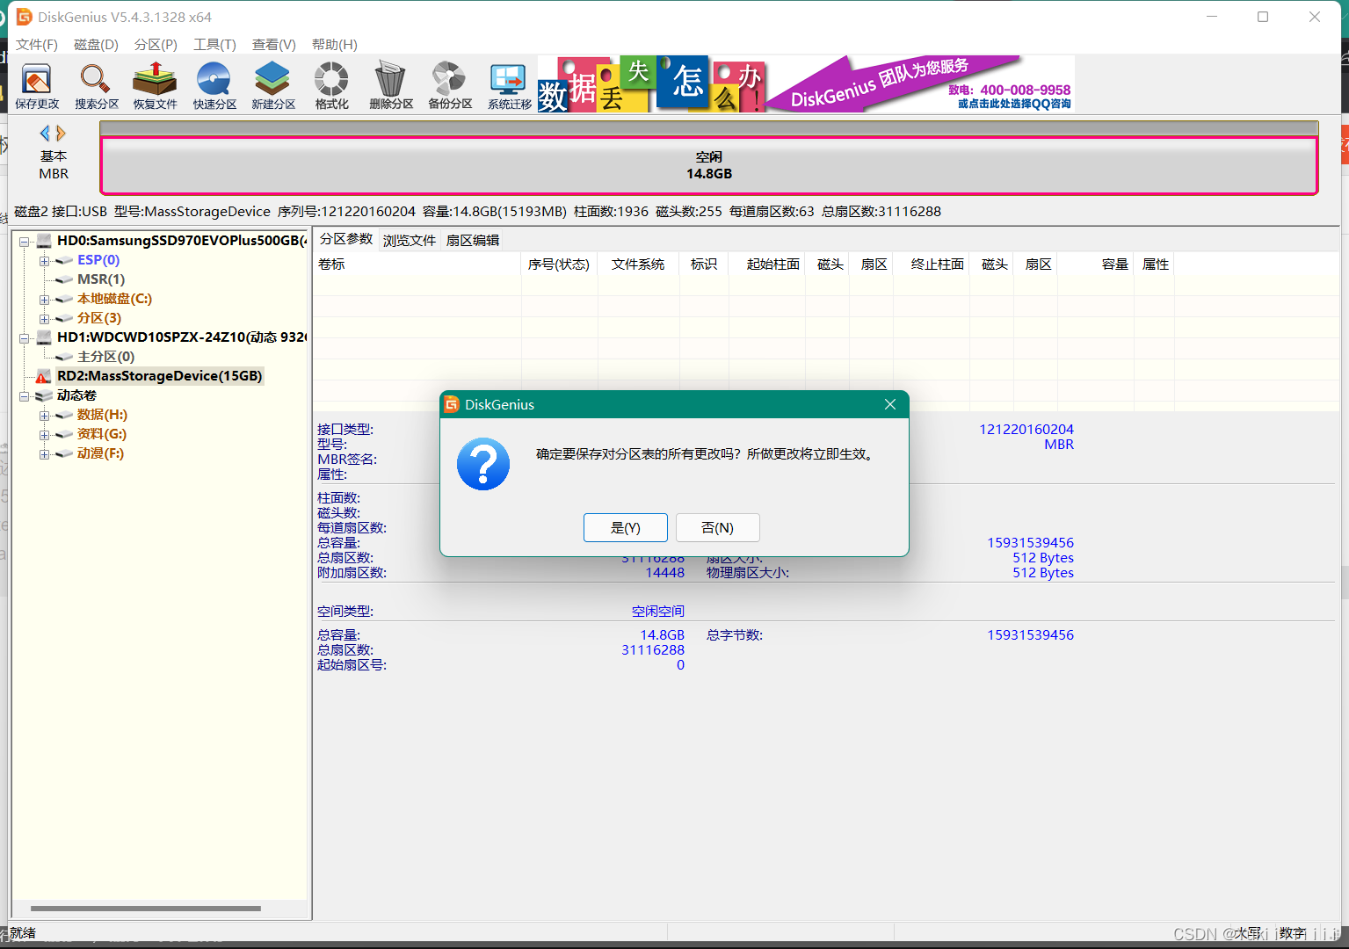
Task: Close the DiskGenius confirmation dialog
Action: pos(890,404)
